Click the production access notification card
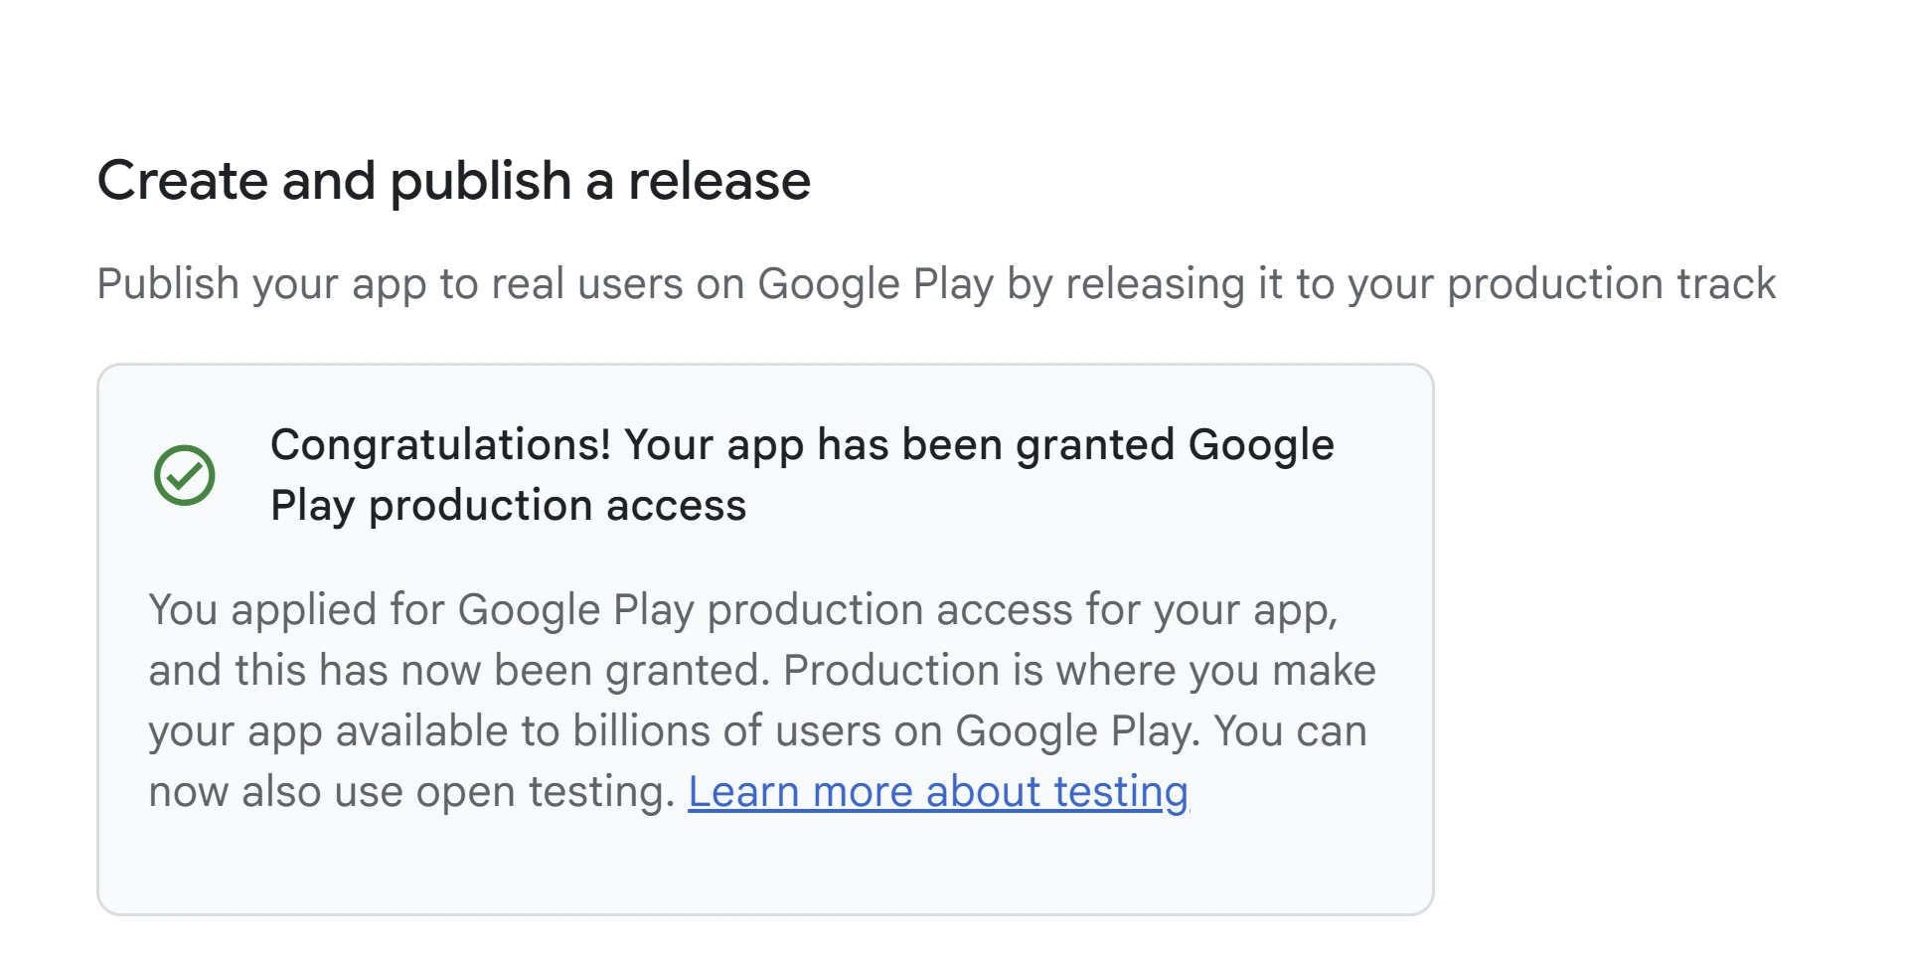Image resolution: width=1908 pixels, height=960 pixels. 765,636
